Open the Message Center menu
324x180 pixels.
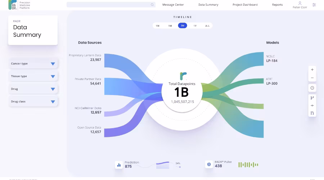[173, 5]
